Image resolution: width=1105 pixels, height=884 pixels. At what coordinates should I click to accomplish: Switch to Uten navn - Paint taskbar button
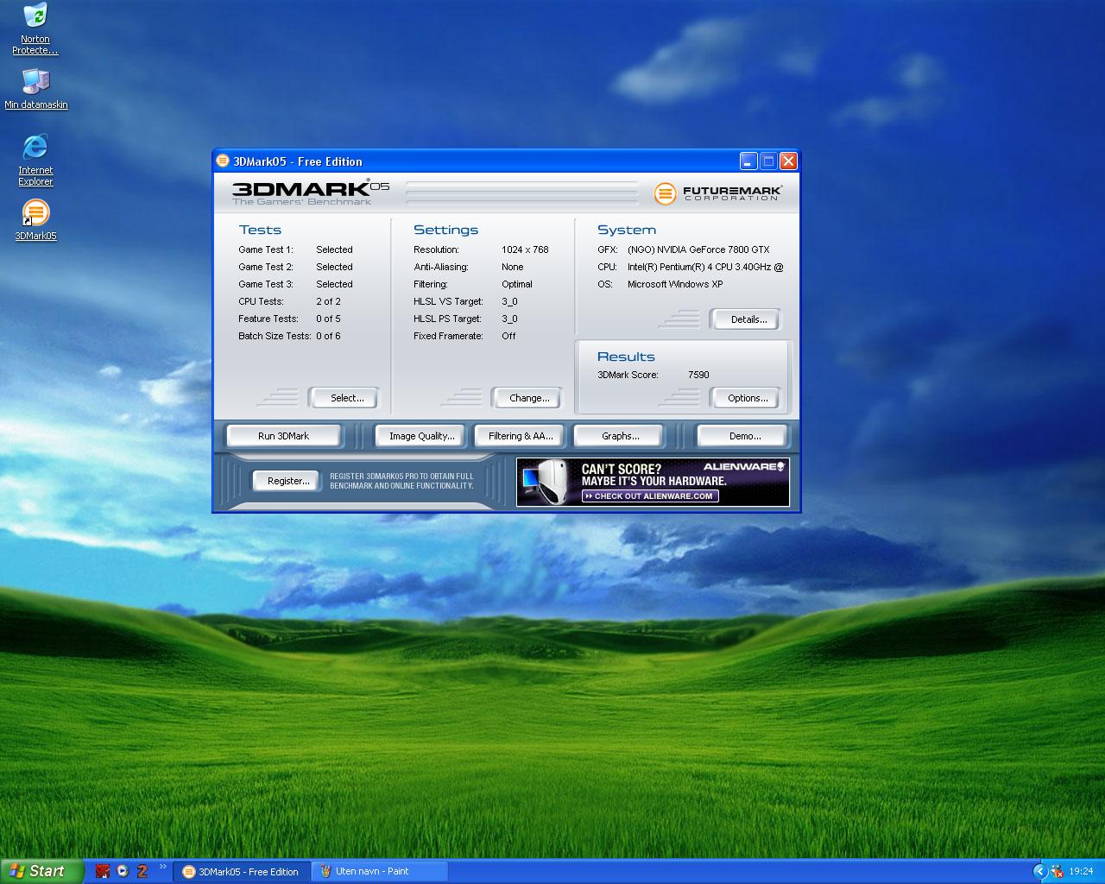(380, 872)
